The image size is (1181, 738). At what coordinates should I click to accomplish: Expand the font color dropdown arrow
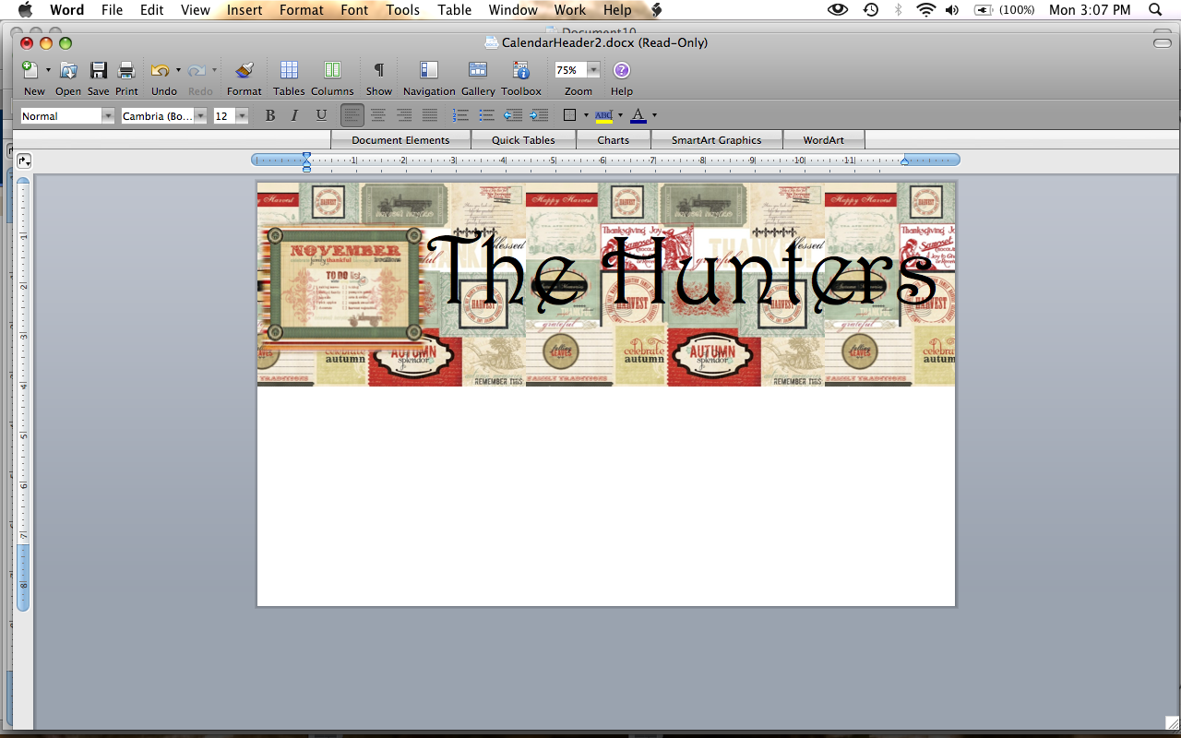[654, 115]
